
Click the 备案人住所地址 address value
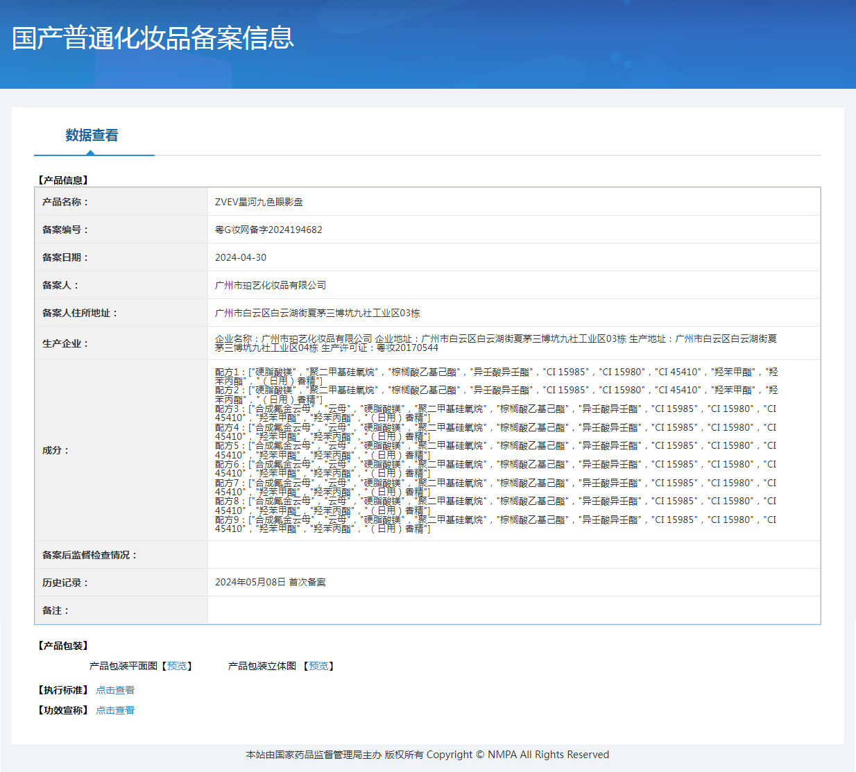pos(318,313)
